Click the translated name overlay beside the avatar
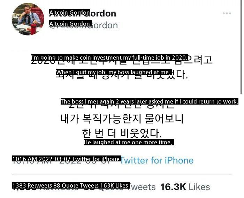Screen dimensions: 244x198 coord(70,13)
